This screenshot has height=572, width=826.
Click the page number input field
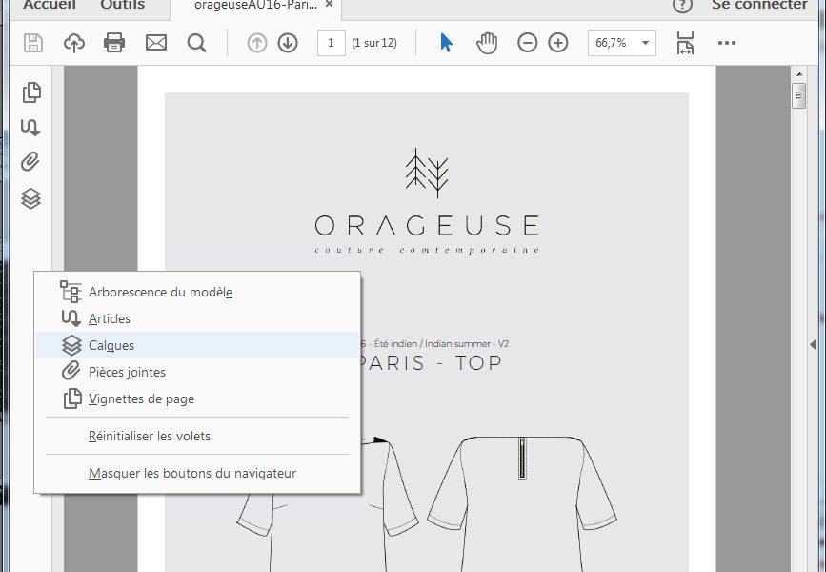coord(331,43)
